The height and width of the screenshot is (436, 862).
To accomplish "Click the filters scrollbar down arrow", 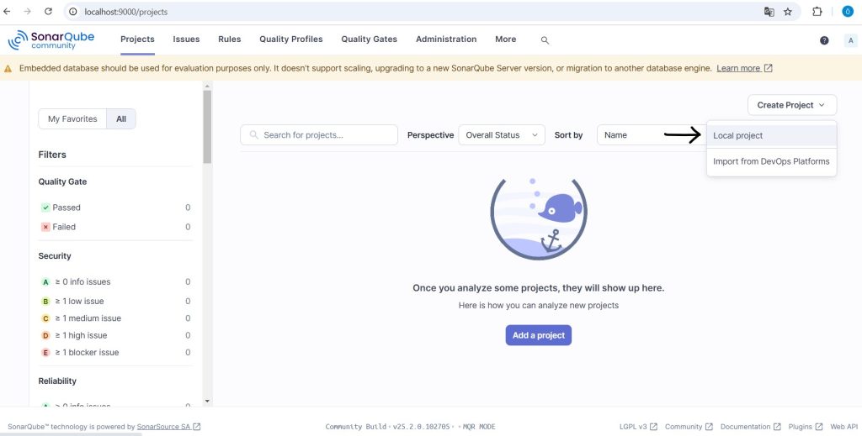I will tap(207, 402).
